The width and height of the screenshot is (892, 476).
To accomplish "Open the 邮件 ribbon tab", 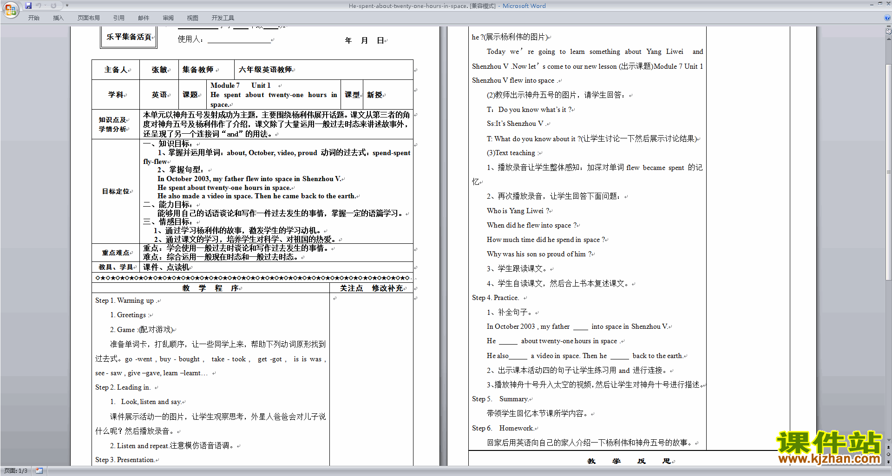I will [x=144, y=18].
